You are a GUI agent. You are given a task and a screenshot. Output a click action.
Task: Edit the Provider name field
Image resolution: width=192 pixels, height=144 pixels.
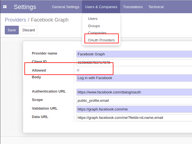[134, 54]
